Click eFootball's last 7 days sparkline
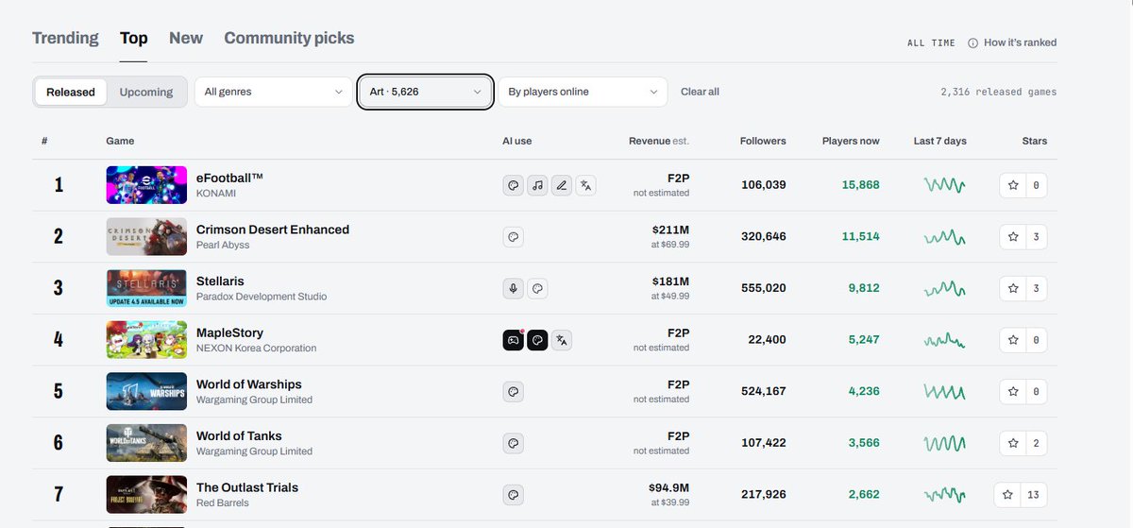The height and width of the screenshot is (528, 1133). (944, 185)
